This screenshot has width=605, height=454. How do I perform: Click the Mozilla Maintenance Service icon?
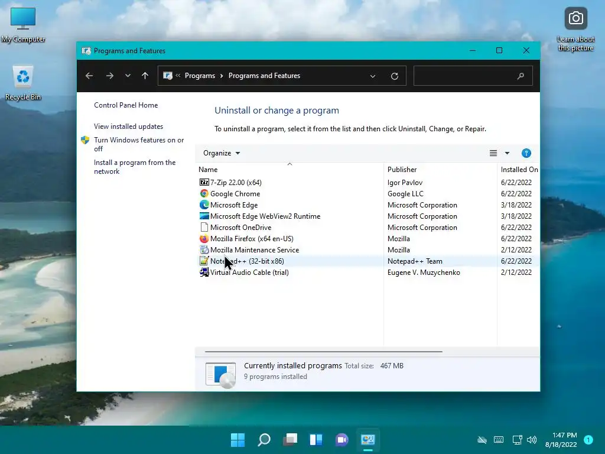(204, 250)
